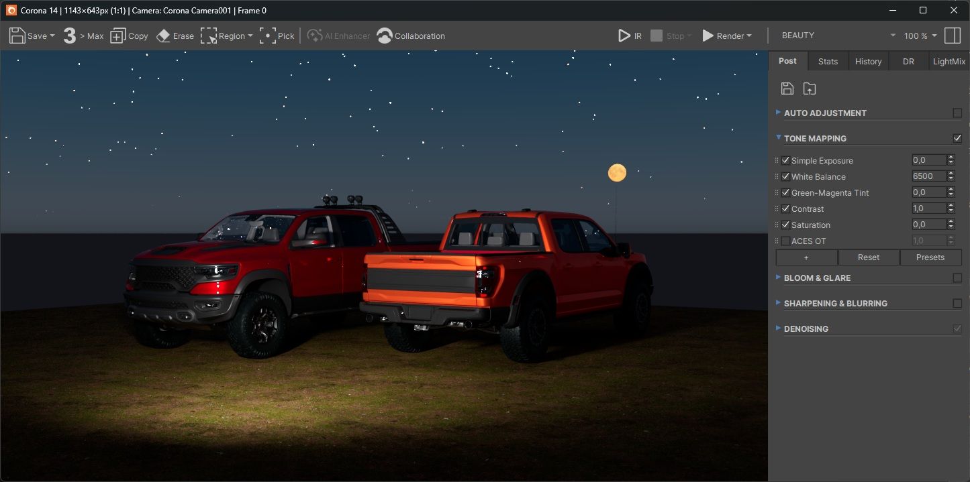Click the Presets button
The height and width of the screenshot is (482, 970).
tap(930, 257)
